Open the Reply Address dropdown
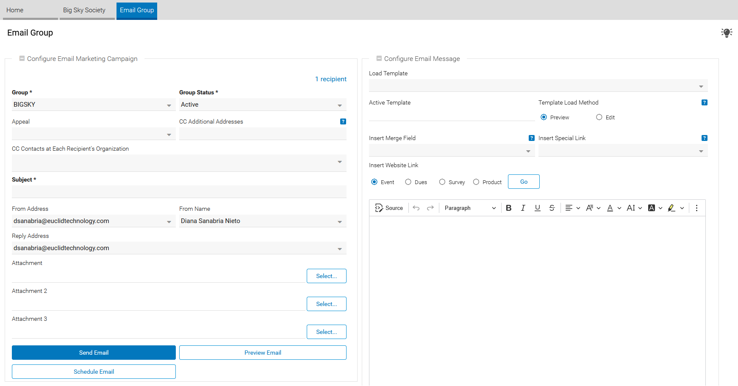 point(179,248)
